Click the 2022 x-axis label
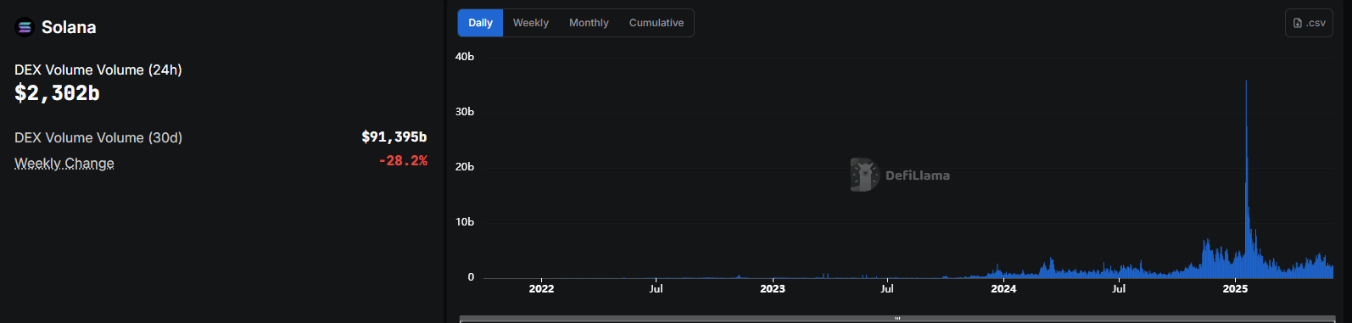The height and width of the screenshot is (323, 1352). pos(541,289)
